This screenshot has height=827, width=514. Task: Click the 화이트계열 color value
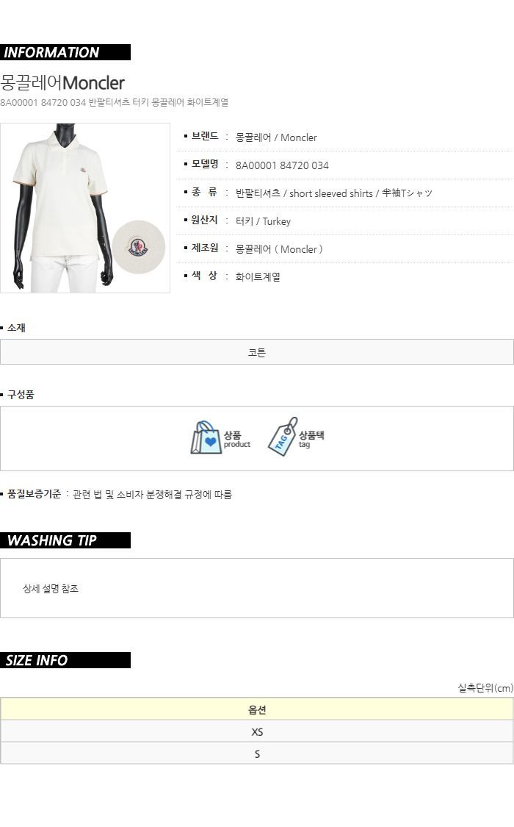coord(258,277)
